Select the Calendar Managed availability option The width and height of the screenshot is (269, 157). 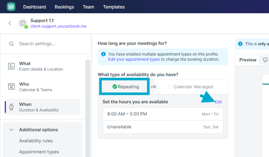(190, 87)
